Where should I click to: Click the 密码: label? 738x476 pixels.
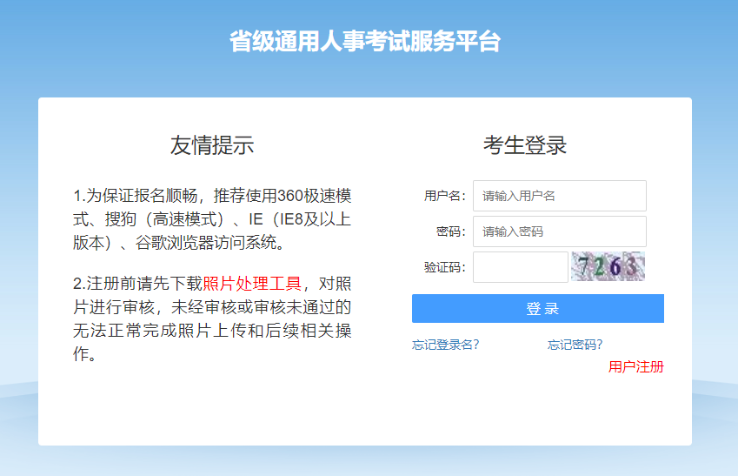point(451,231)
